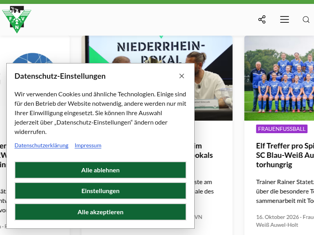
Task: Open the Datenschutzerklärung link
Action: click(42, 145)
